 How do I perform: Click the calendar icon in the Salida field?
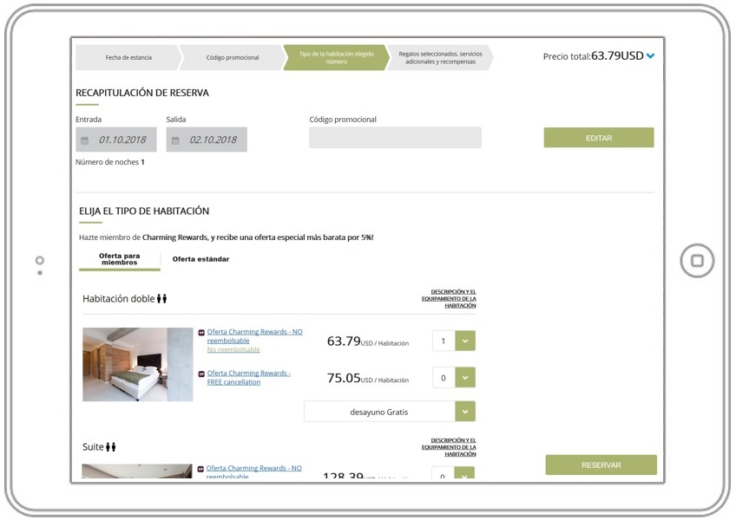(x=175, y=140)
